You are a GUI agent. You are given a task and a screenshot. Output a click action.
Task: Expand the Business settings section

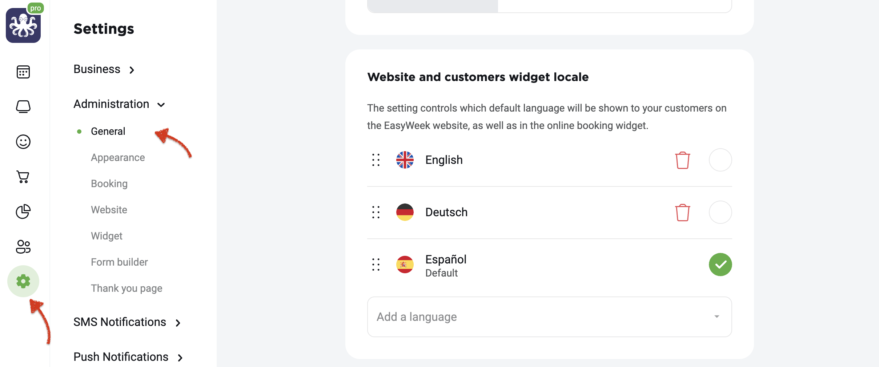(104, 69)
